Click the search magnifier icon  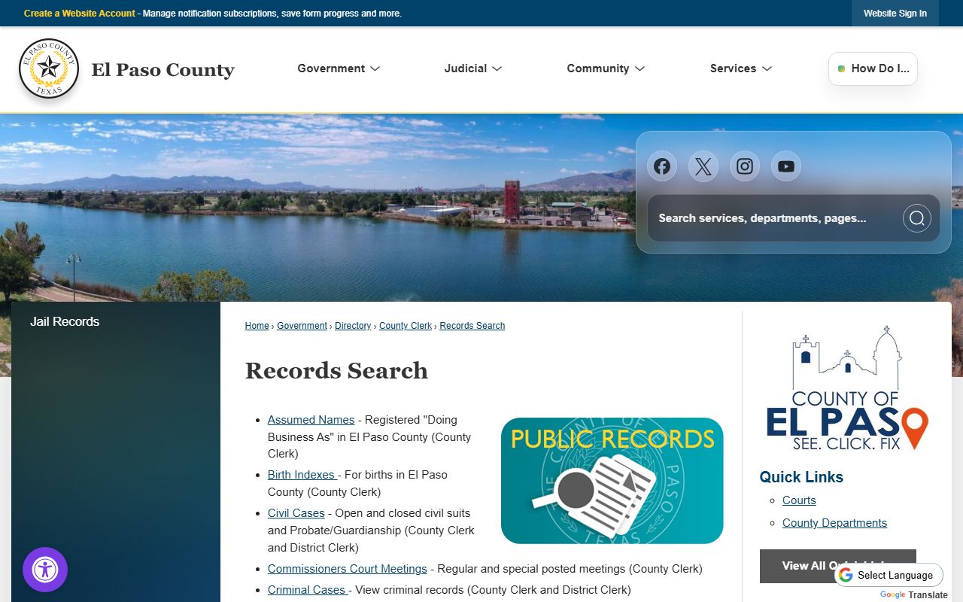[916, 218]
